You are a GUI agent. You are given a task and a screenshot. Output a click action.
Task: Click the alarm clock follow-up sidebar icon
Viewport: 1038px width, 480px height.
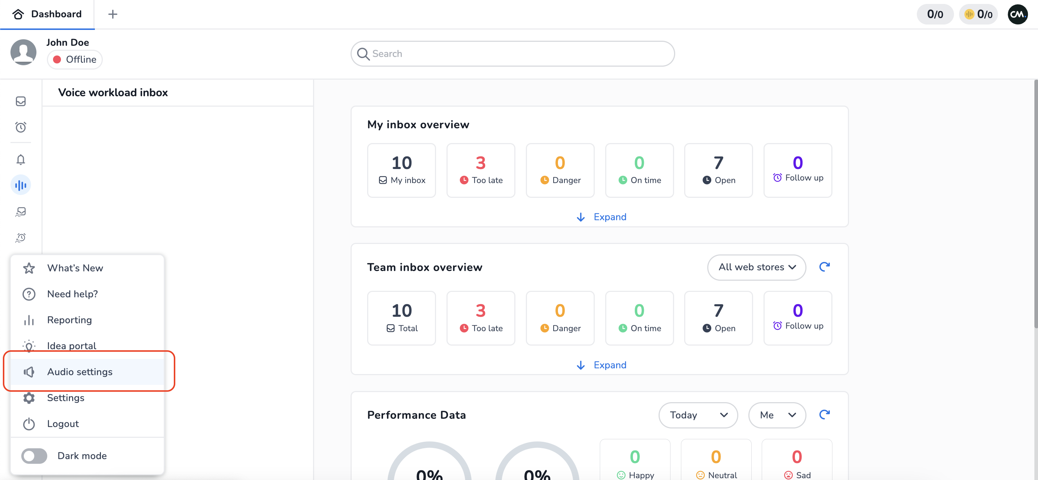click(x=21, y=127)
